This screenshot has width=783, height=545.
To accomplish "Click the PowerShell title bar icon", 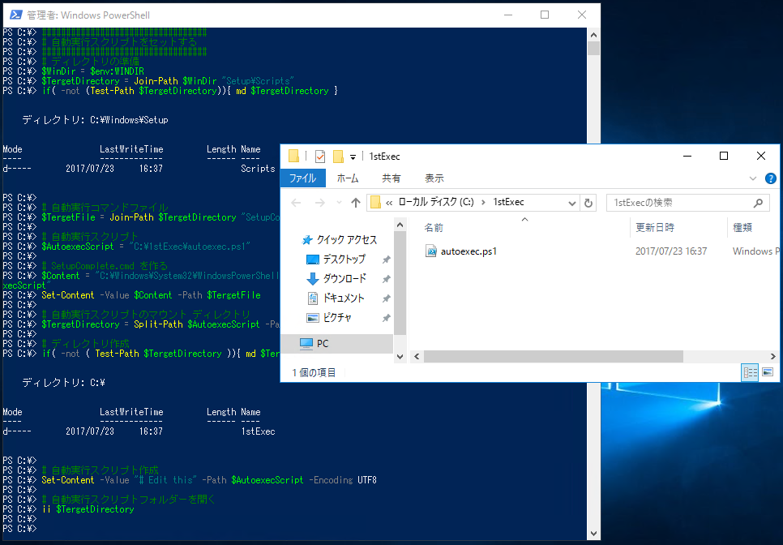I will point(16,15).
